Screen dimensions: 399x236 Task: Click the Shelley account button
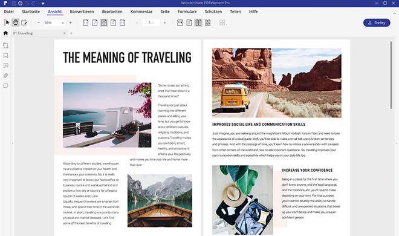(377, 22)
